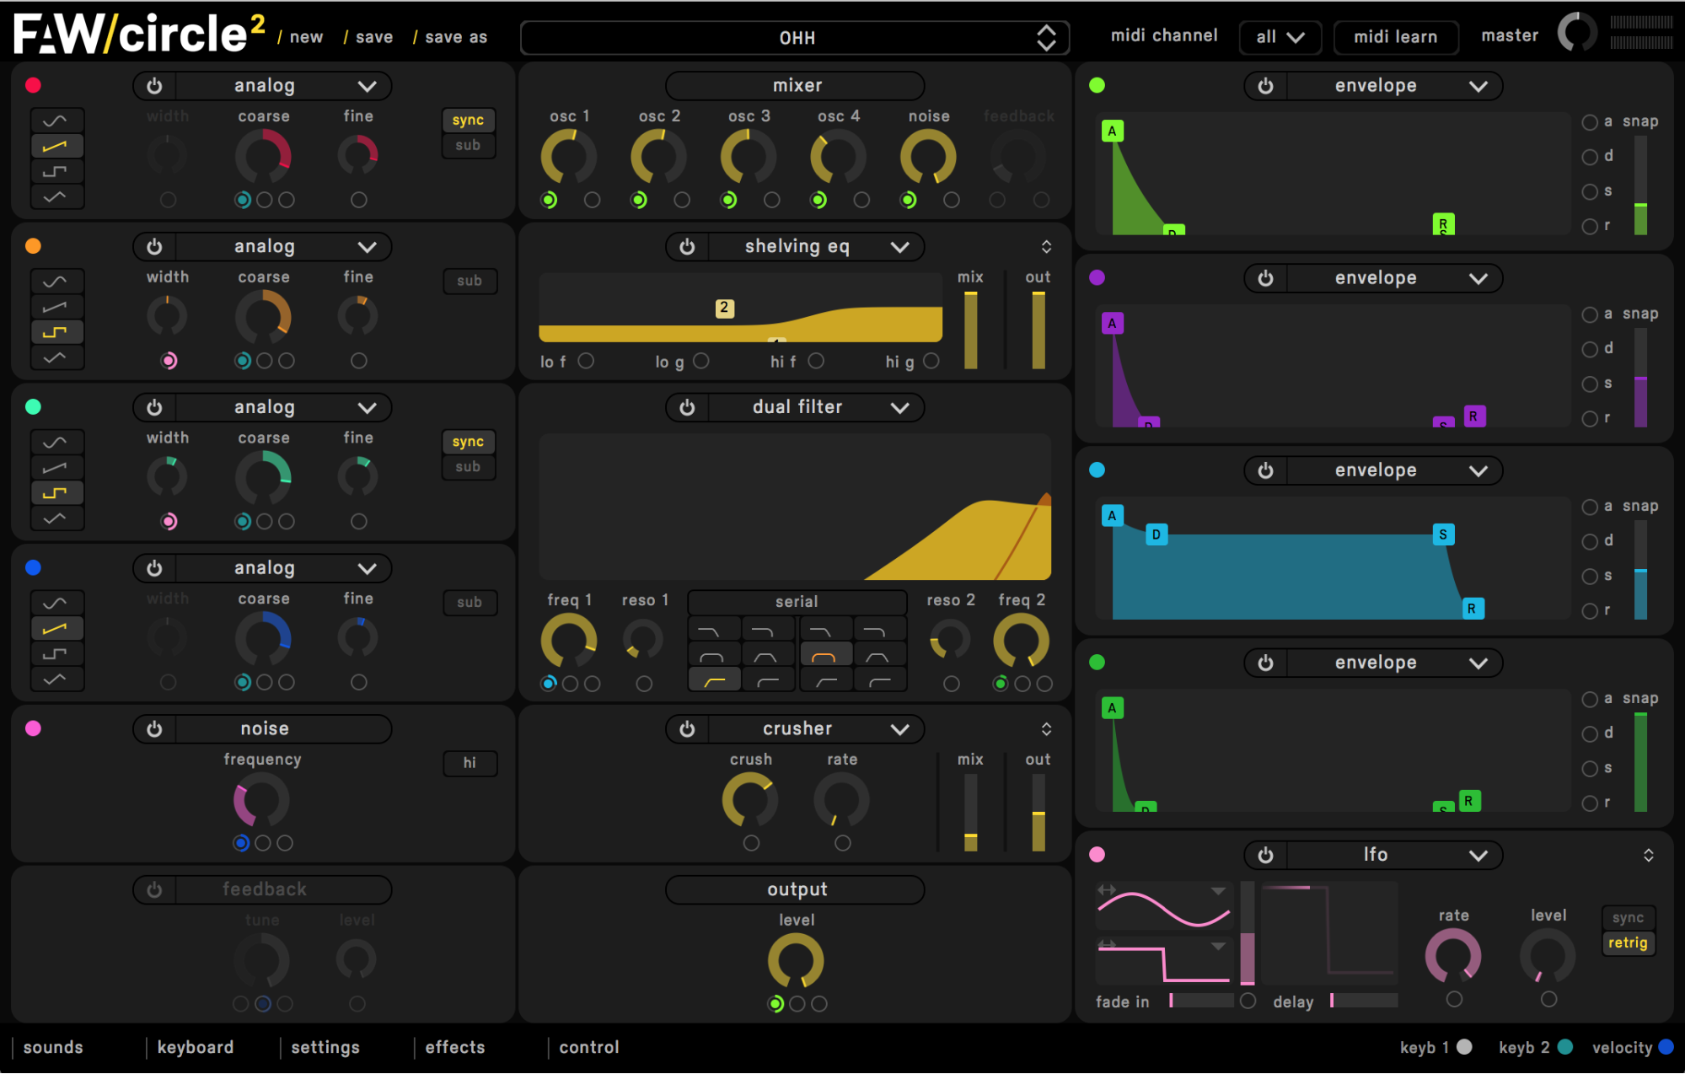Step through presets with the OHH arrows
Viewport: 1685px width, 1074px height.
tap(1046, 38)
